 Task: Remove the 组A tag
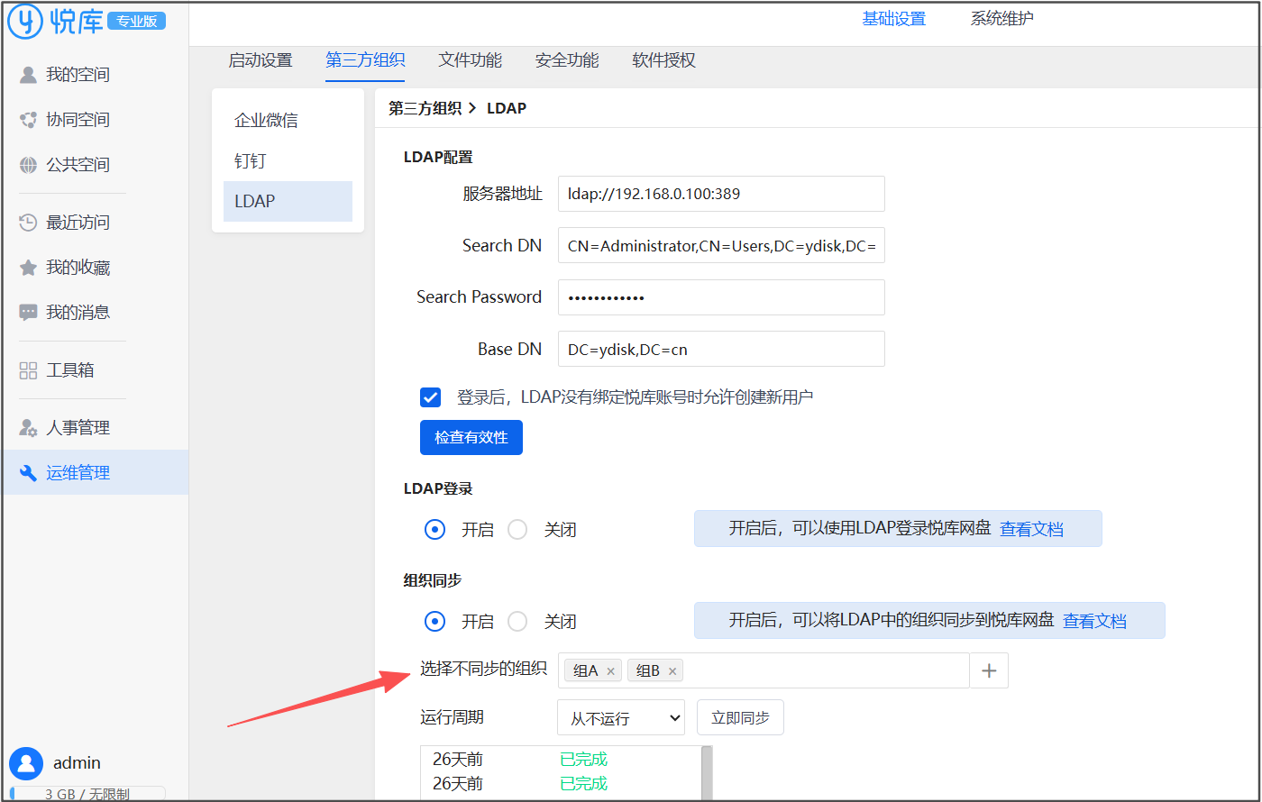coord(610,671)
